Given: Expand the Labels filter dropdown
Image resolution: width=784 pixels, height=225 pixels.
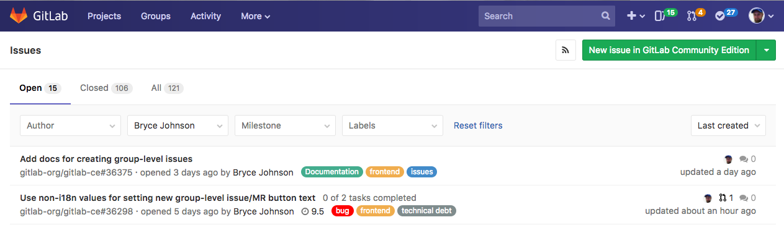Looking at the screenshot, I should coord(392,125).
